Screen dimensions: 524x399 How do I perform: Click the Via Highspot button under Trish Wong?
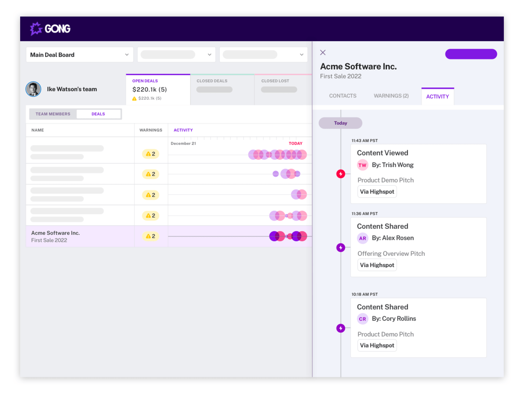(x=377, y=192)
